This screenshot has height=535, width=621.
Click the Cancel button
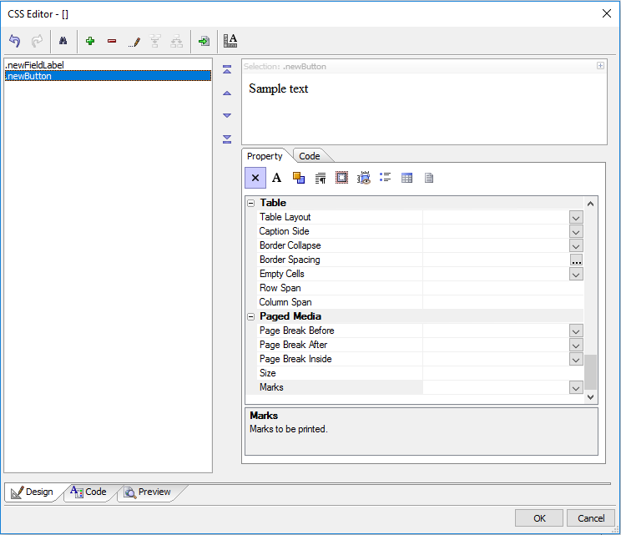click(x=591, y=518)
